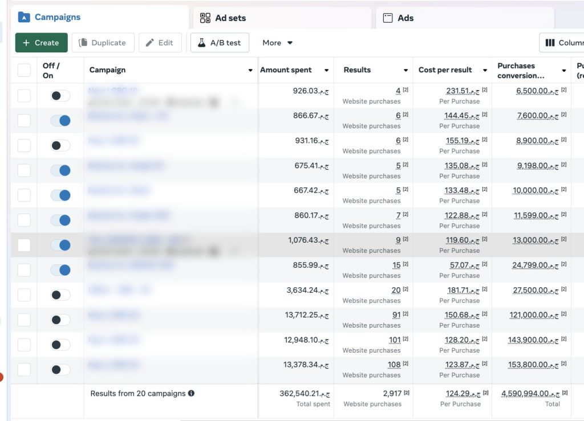Screen dimensions: 584x421
Task: Check the box for the 13,712.25 campaign row
Action: 24,320
